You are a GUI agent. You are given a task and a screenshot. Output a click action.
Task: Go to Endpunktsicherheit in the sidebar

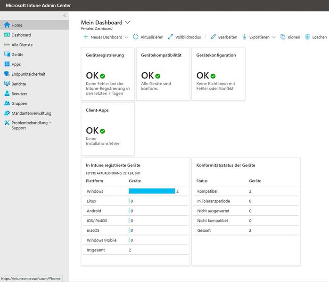[34, 74]
